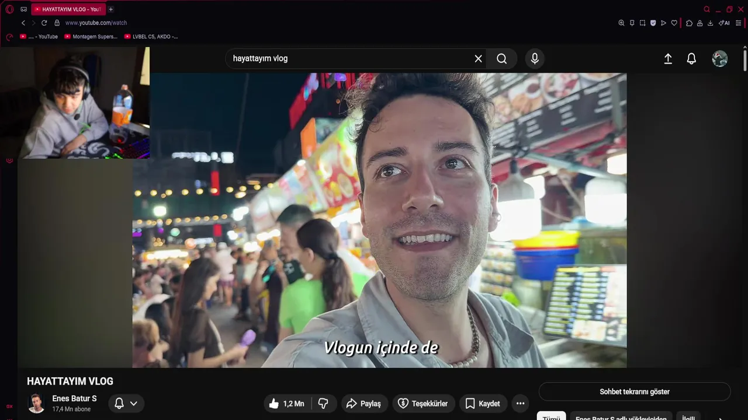Click the pin icon in address bar

632,23
